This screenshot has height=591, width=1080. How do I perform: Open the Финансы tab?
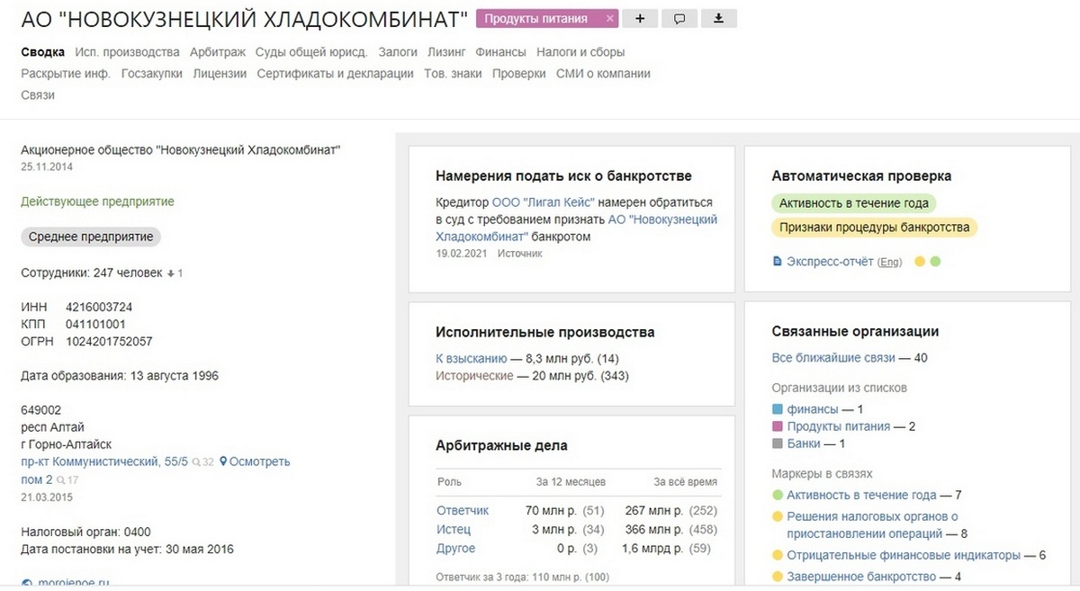click(x=500, y=52)
